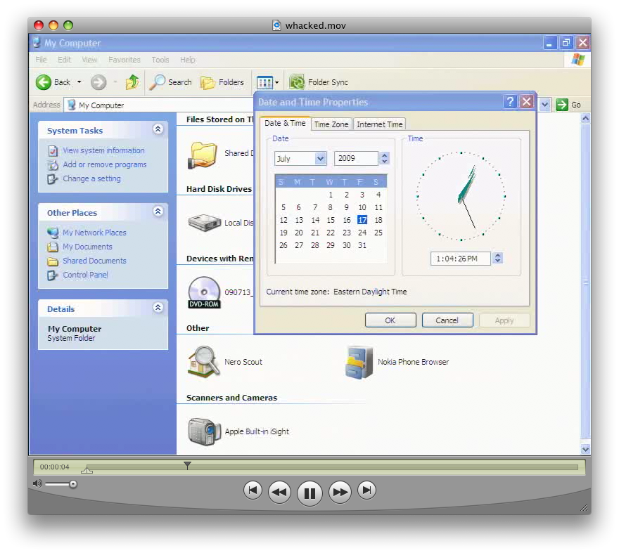The height and width of the screenshot is (553, 619).
Task: Open the Favorites menu
Action: [125, 60]
